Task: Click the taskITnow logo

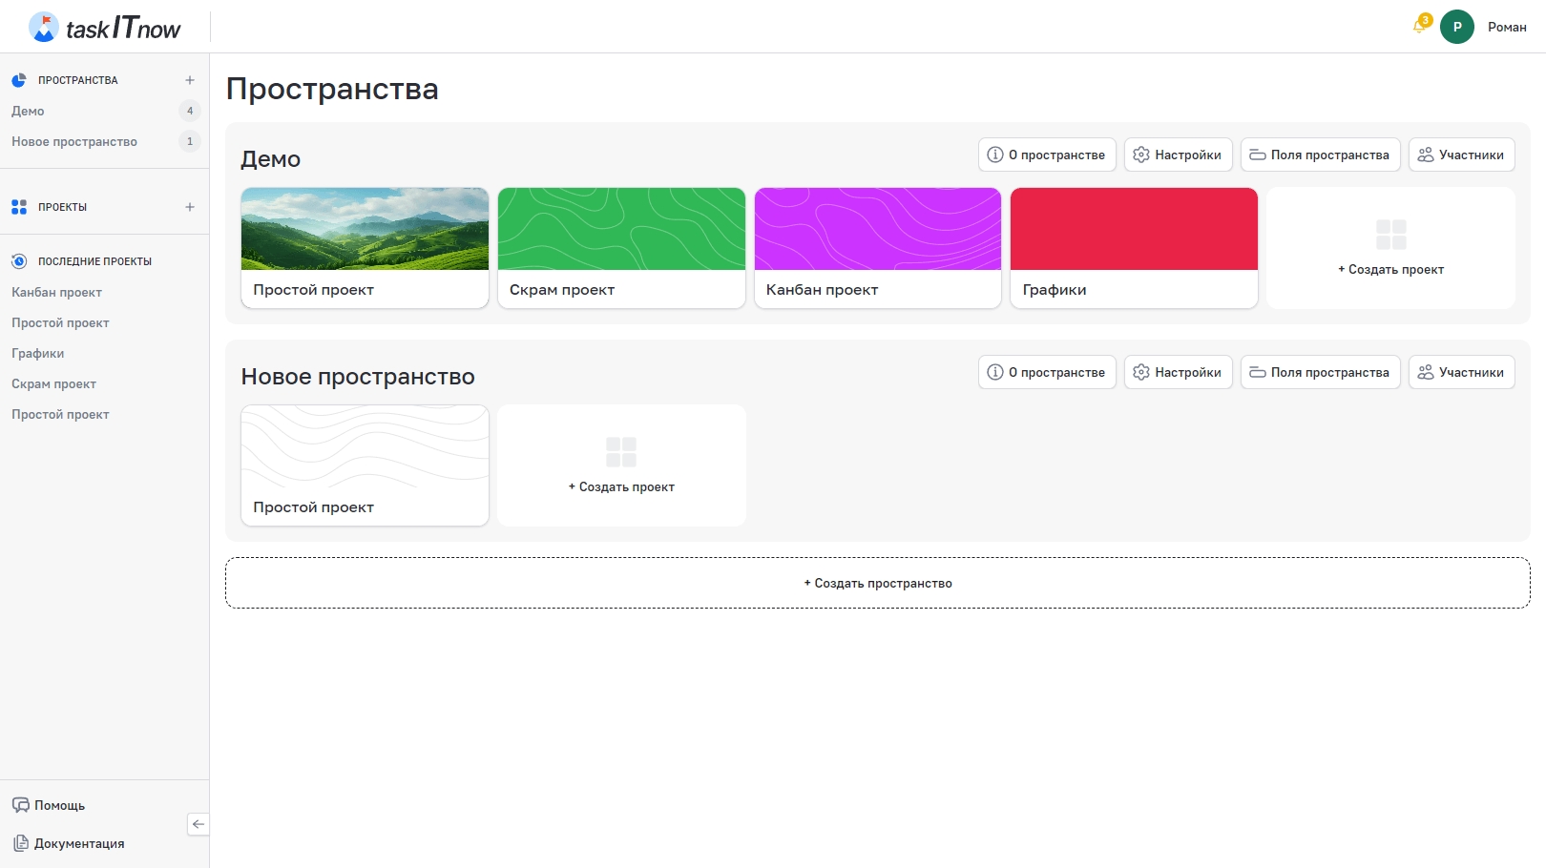Action: click(105, 28)
